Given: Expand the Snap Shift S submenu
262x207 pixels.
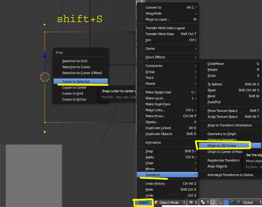Looking at the screenshot, I should [168, 151].
